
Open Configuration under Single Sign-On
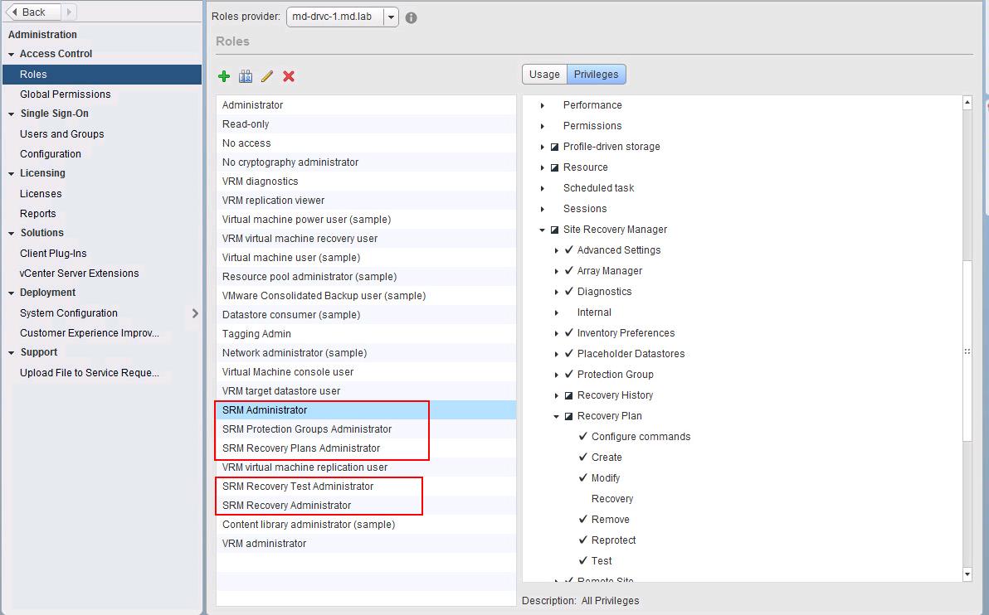point(51,154)
